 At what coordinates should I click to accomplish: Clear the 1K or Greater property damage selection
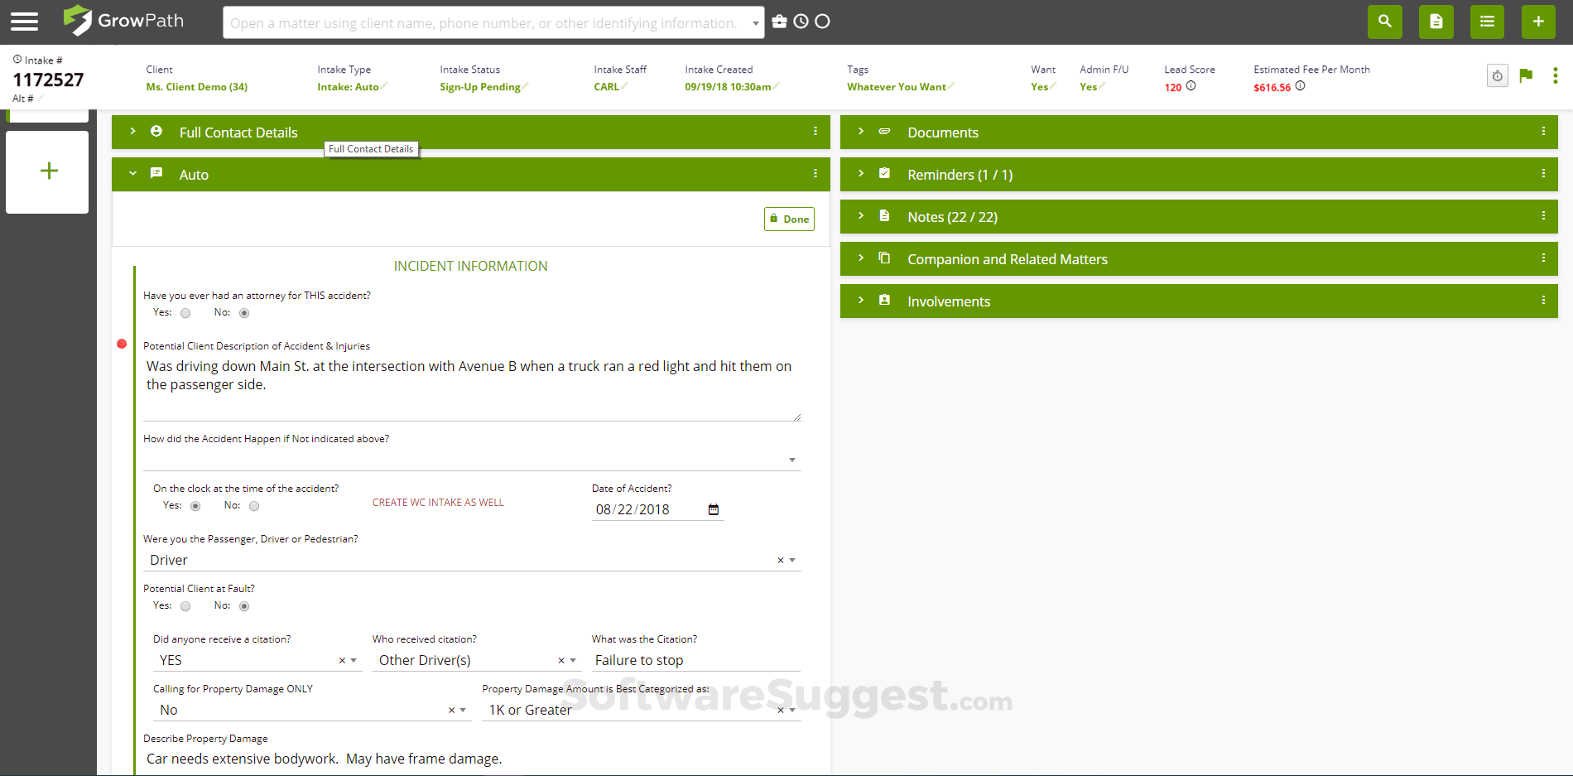(x=779, y=710)
